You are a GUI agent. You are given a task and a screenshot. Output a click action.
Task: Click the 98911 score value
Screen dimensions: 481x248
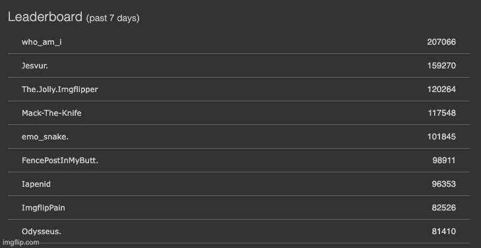444,161
